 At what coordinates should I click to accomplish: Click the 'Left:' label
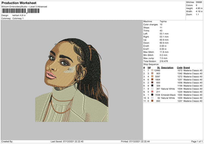145,34
